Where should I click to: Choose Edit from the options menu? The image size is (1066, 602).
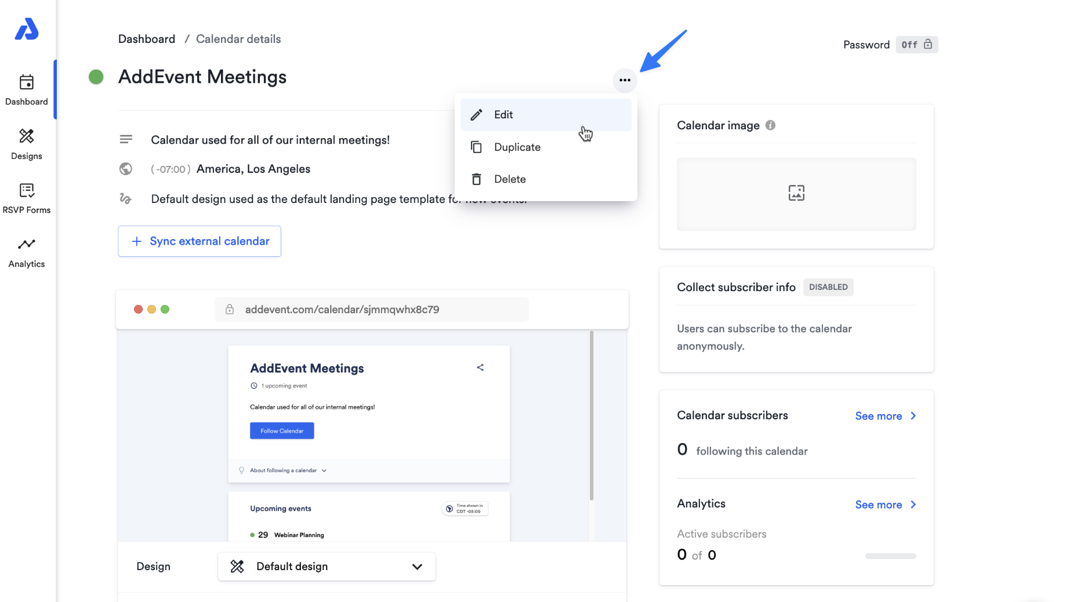tap(546, 115)
